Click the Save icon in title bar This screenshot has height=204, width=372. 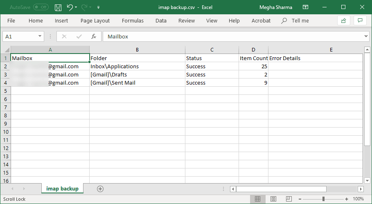pos(58,7)
